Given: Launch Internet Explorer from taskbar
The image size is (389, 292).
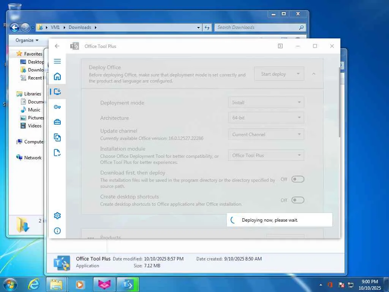Looking at the screenshot, I should (33, 284).
